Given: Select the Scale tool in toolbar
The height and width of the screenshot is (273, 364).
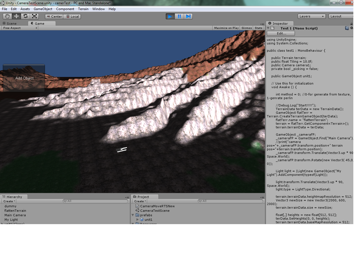Looking at the screenshot, I should (35, 16).
